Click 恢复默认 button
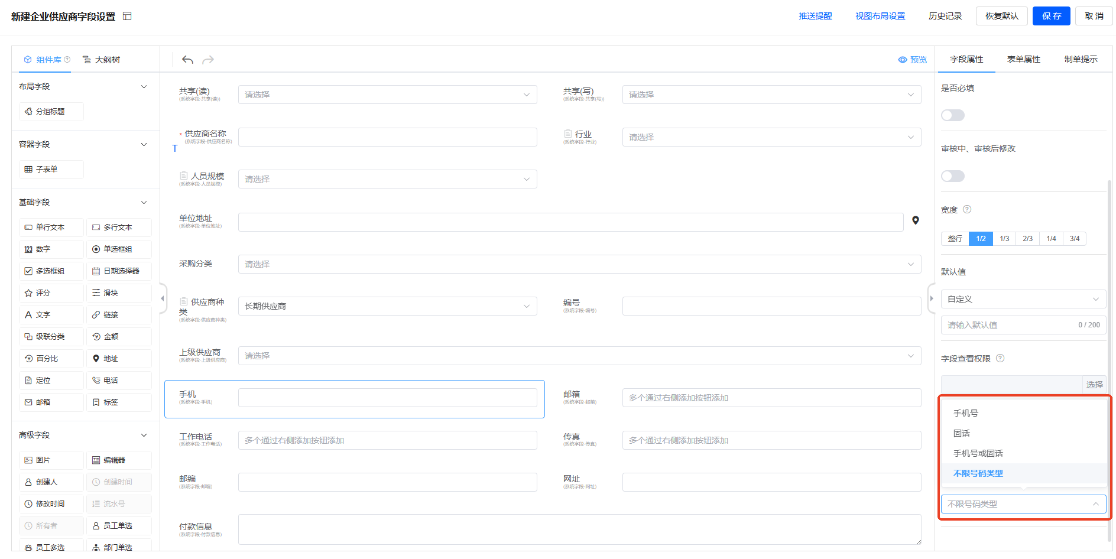The height and width of the screenshot is (559, 1116). pos(1002,16)
